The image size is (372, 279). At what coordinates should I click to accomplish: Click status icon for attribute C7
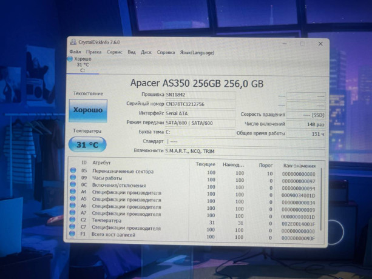click(72, 227)
